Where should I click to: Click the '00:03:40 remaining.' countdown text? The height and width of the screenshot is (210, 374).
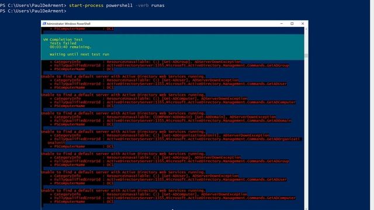[70, 47]
